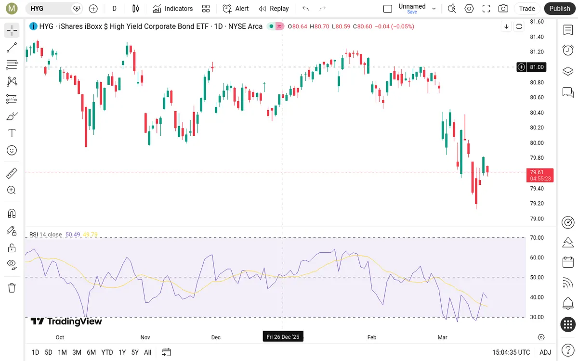This screenshot has width=578, height=361.
Task: Open the layout setup square icon
Action: tap(388, 9)
